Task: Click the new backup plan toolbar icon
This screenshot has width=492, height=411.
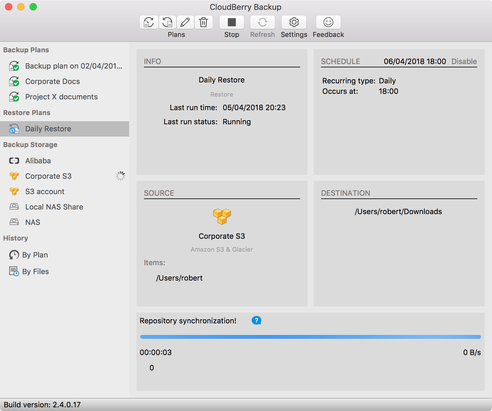Action: tap(149, 22)
